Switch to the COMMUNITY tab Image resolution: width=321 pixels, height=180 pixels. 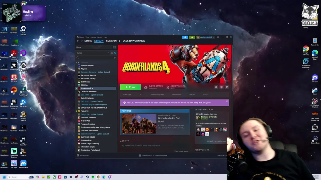(x=113, y=41)
